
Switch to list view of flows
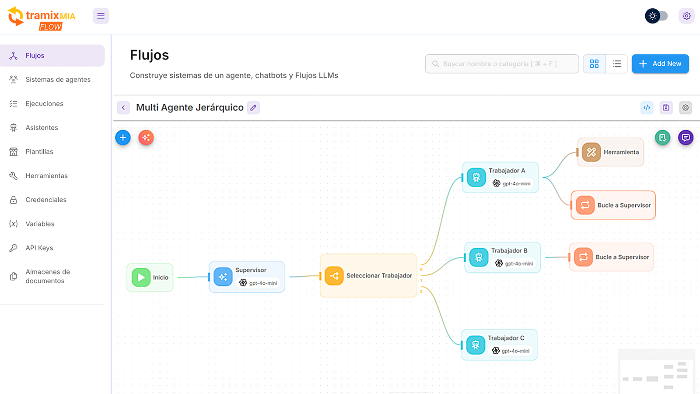(616, 63)
